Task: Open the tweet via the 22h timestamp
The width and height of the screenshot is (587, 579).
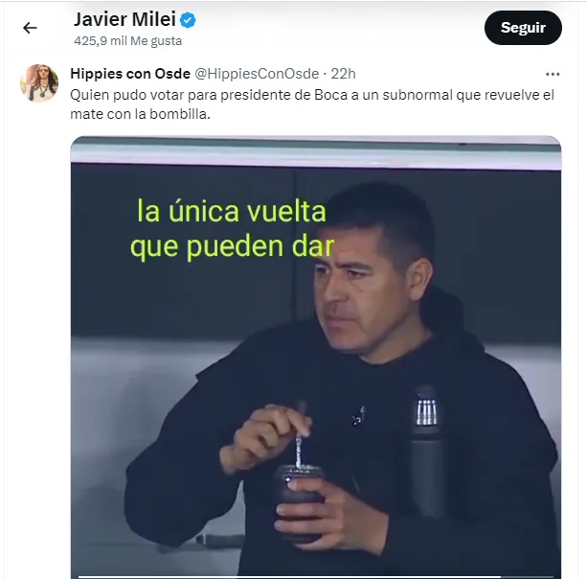Action: pos(343,74)
